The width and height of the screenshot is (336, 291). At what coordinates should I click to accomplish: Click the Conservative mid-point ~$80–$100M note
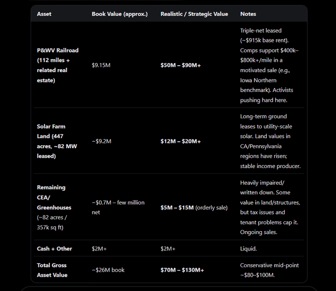(x=269, y=270)
